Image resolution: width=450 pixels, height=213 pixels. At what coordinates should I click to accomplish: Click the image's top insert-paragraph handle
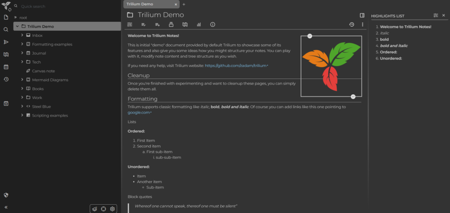310,36
